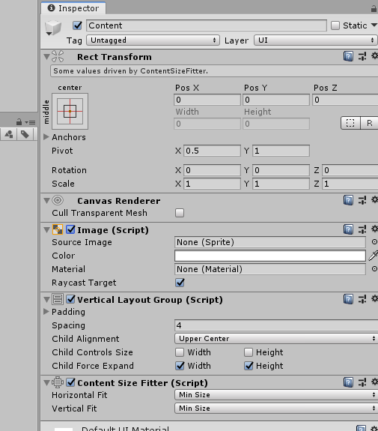Open Canvas Renderer gear settings menu
Viewport: 378px width, 431px height.
click(375, 199)
